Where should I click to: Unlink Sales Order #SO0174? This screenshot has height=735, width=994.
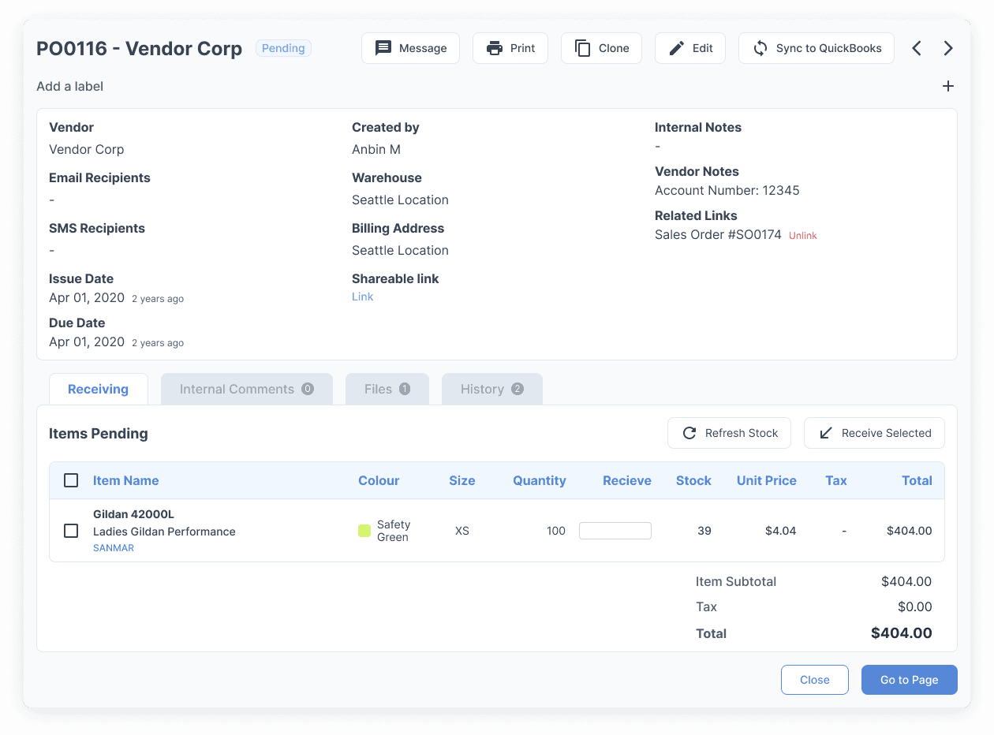tap(802, 235)
